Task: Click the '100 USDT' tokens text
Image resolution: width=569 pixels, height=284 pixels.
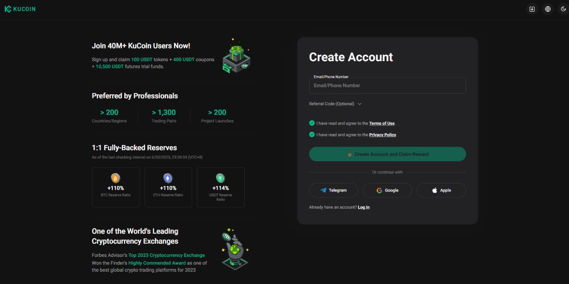Action: tap(142, 59)
